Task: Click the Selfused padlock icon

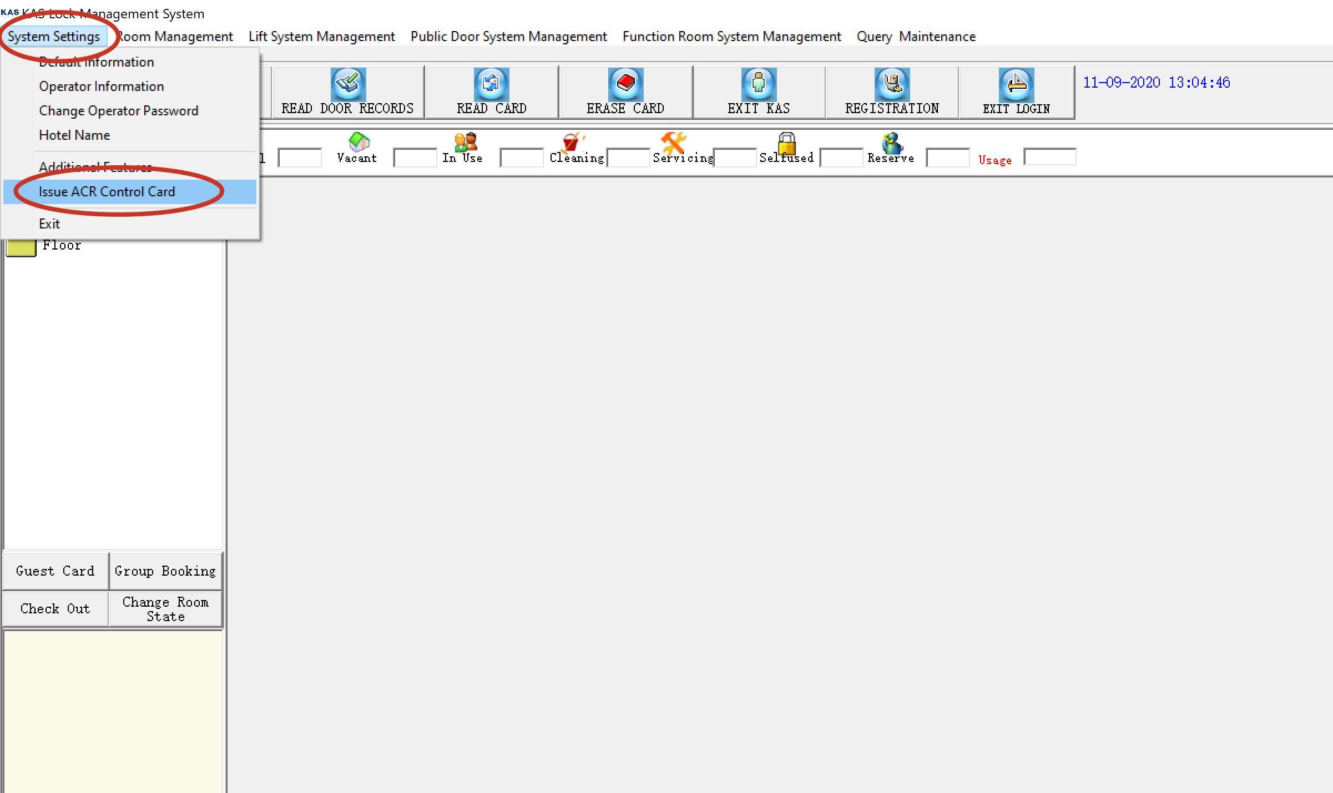Action: (786, 143)
